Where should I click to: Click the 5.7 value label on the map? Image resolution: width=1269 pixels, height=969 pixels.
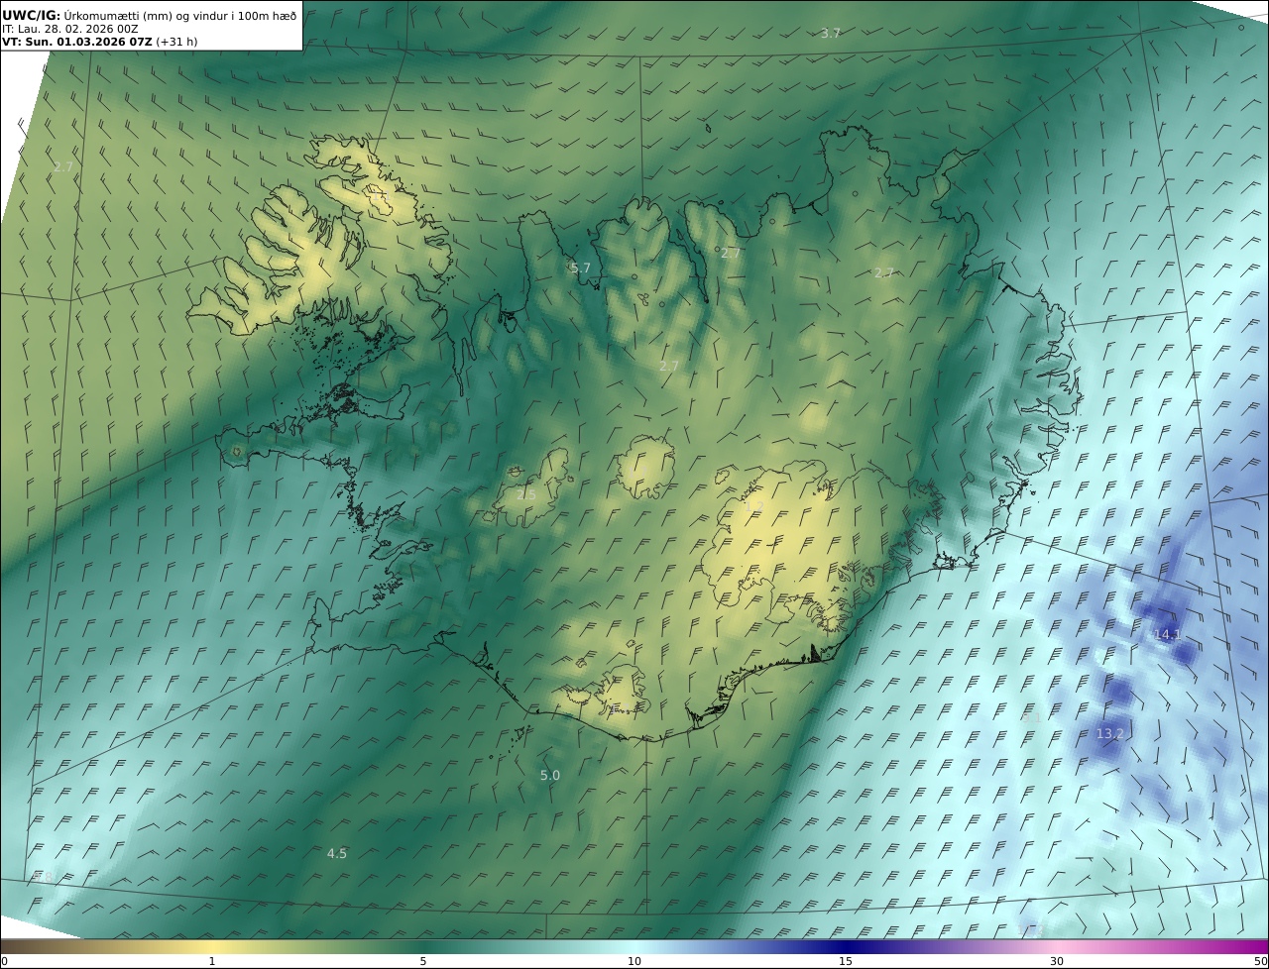tap(580, 269)
